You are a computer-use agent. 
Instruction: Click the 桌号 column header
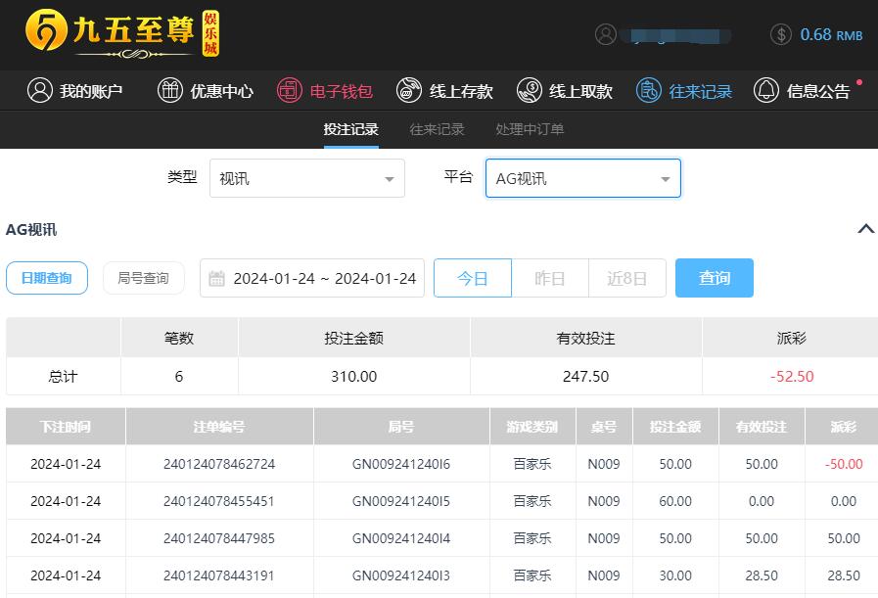point(604,427)
